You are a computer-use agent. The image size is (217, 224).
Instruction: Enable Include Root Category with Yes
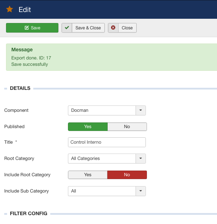88,175
